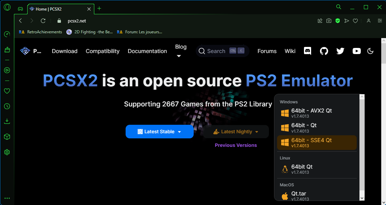Screen dimensions: 386x205
Task: Open the GX Cleaner broom icon in sidebar
Action: click(x=7, y=50)
